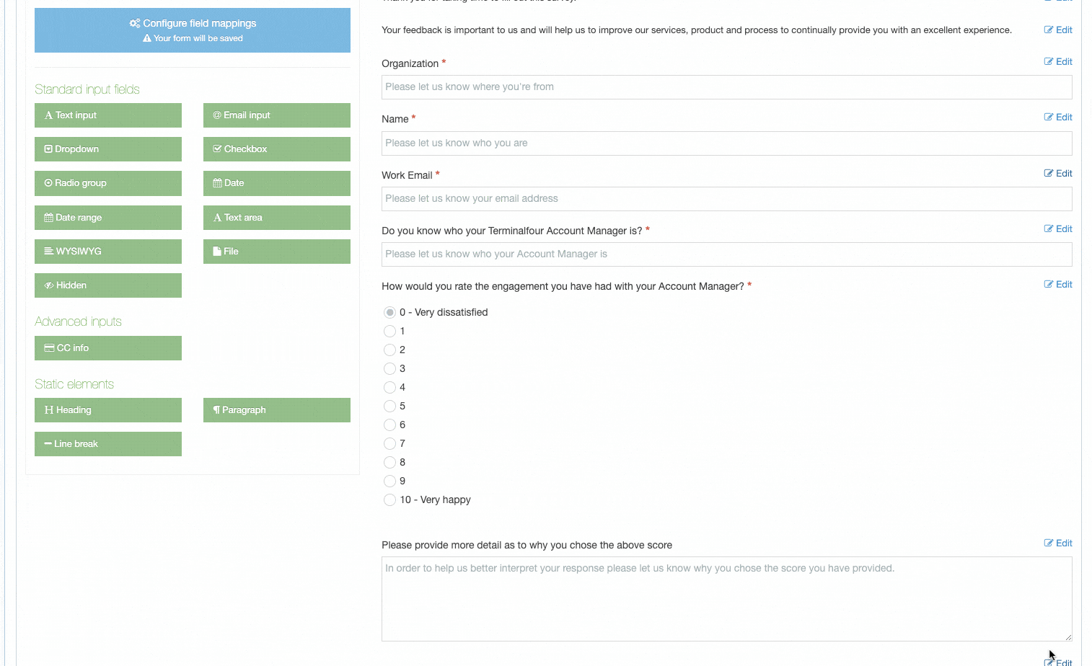Choose the '10 - Very happy' rating
The height and width of the screenshot is (666, 1092).
pos(390,499)
